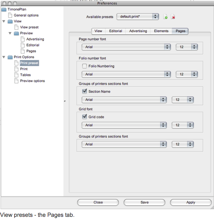The width and height of the screenshot is (214, 219).
Task: Click the Save button
Action: click(144, 202)
